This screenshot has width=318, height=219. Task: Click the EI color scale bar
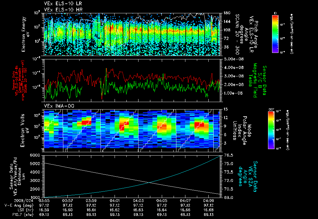[x=275, y=34]
